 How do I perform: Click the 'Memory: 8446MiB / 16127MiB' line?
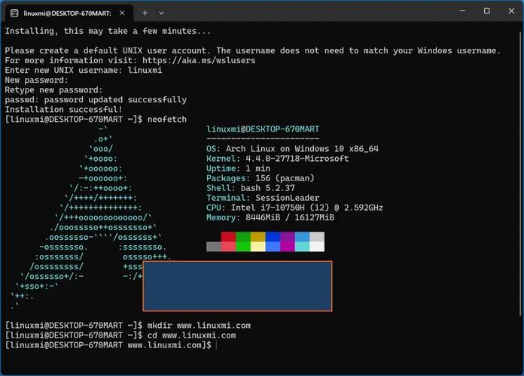[270, 217]
